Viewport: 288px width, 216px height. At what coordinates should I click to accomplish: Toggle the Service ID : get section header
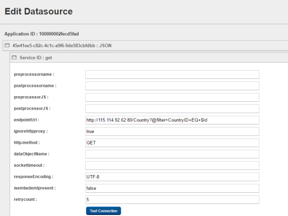click(x=149, y=58)
